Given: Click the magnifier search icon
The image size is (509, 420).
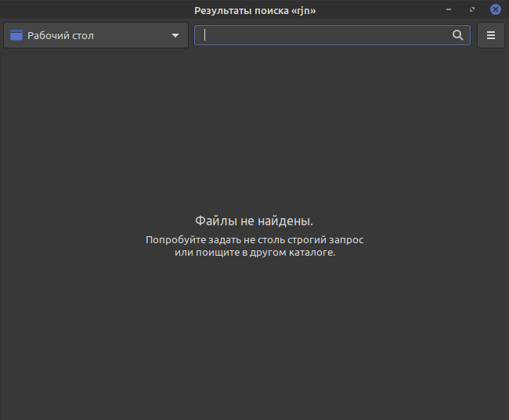Looking at the screenshot, I should point(458,35).
